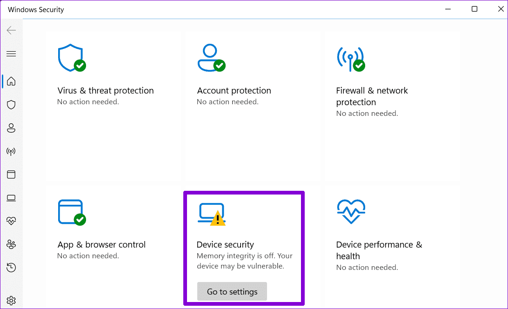Screen dimensions: 508x309
Task: Expand the hamburger navigation menu
Action: 11,54
